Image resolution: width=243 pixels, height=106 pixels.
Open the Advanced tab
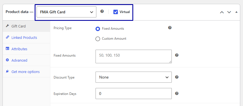pos(26,60)
